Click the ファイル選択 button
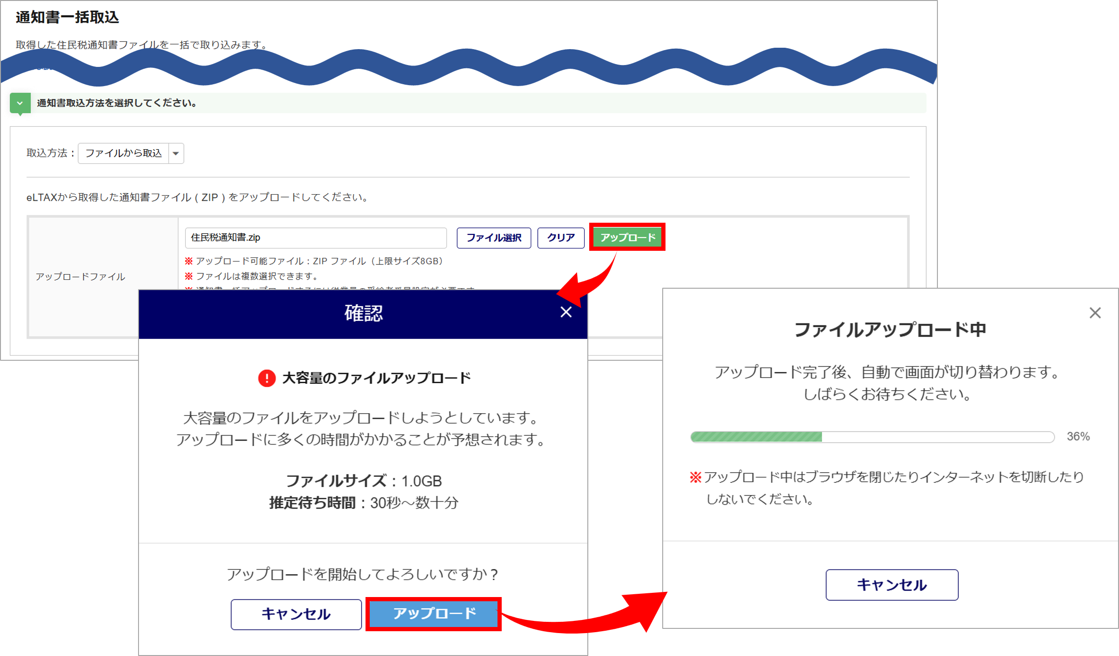The image size is (1119, 656). (x=494, y=238)
